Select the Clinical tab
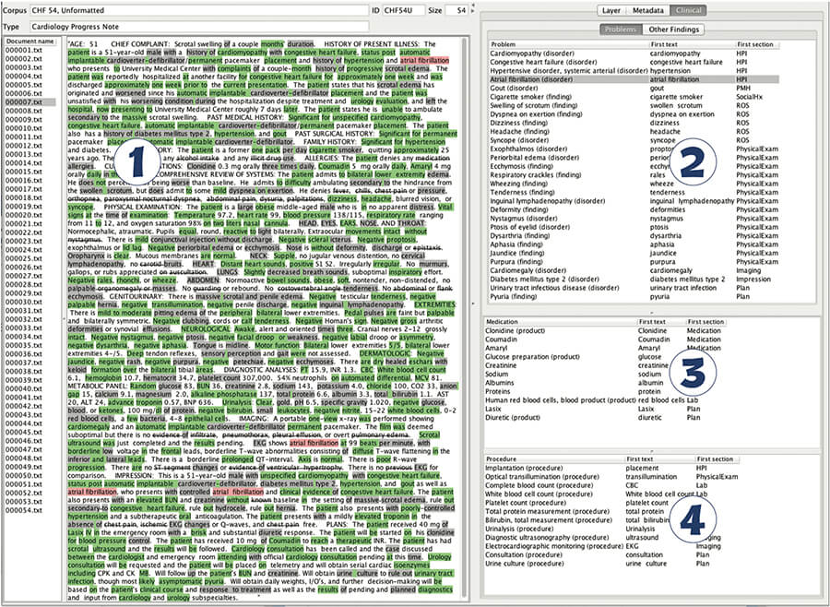This screenshot has width=830, height=607. [688, 10]
